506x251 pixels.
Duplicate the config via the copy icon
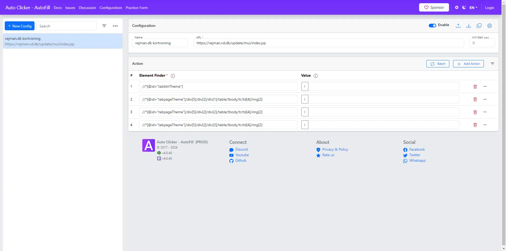[x=479, y=26]
